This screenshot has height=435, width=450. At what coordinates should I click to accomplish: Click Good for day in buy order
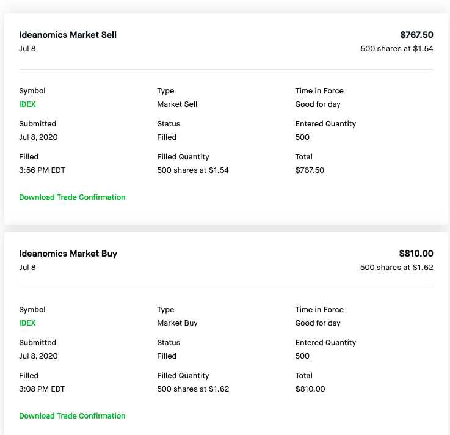click(x=318, y=323)
